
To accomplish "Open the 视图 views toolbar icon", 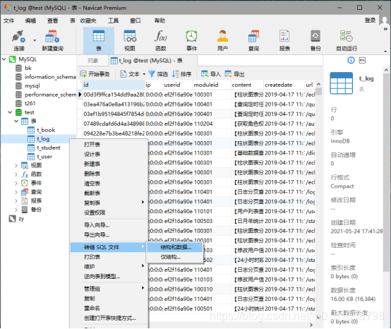I will coord(130,40).
